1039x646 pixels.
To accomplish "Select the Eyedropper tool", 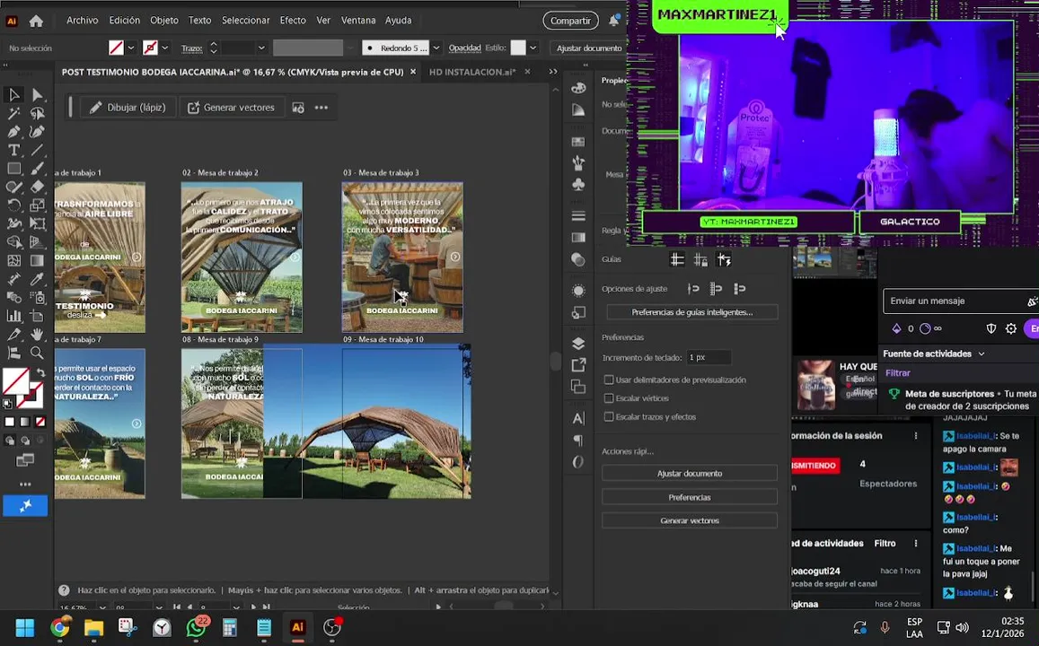I will 37,279.
